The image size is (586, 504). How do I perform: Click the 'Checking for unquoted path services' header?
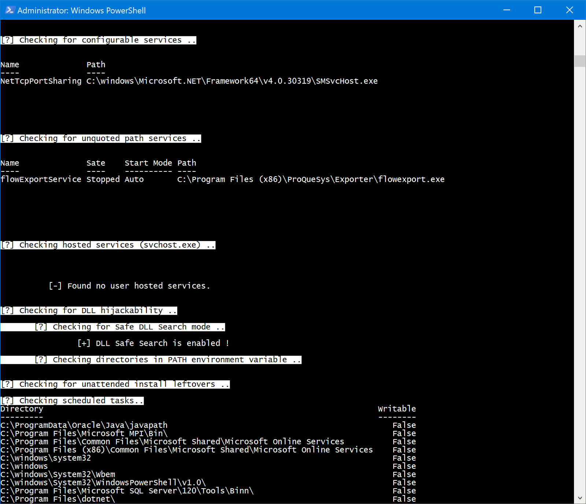click(101, 138)
